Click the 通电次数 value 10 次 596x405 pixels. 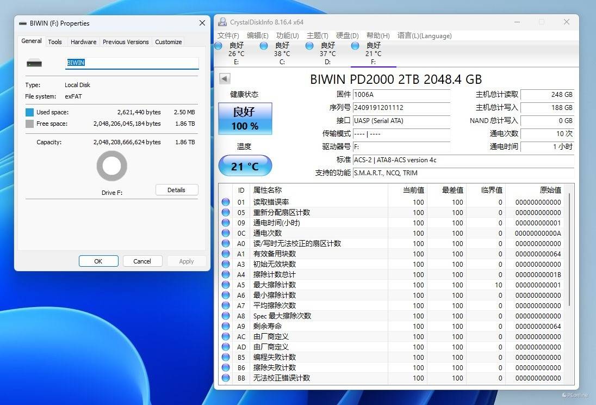coord(547,133)
